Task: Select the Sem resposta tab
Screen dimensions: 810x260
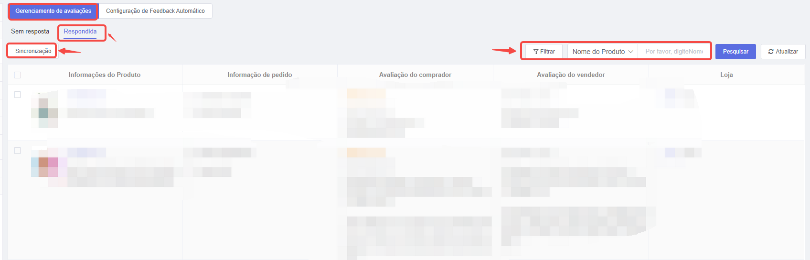Action: click(30, 32)
